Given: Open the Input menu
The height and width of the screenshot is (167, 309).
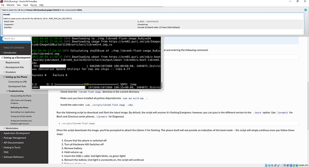Looking at the screenshot, I should 26,5.
